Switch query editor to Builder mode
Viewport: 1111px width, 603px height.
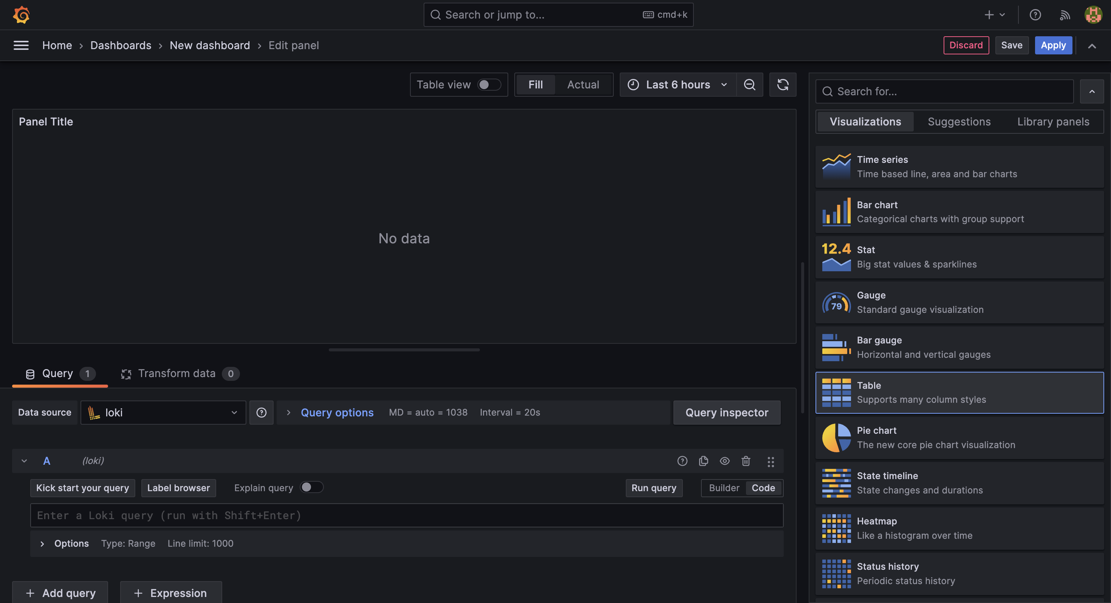tap(724, 488)
